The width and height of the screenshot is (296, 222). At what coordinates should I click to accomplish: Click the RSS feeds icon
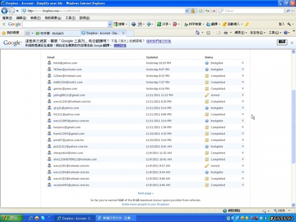click(x=209, y=33)
